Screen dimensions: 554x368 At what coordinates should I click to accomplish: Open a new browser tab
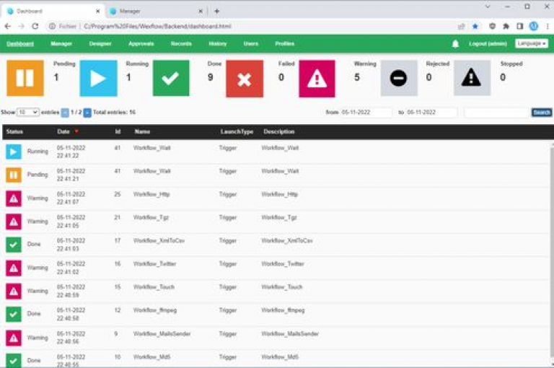click(x=216, y=12)
